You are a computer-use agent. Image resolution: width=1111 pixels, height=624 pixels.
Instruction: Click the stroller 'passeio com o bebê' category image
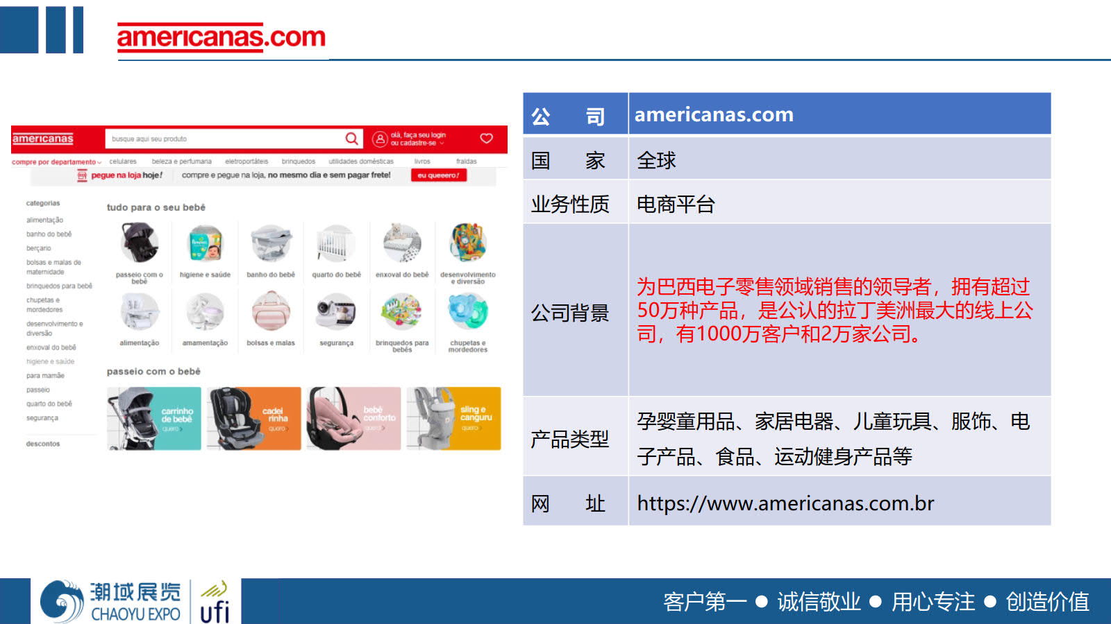140,243
